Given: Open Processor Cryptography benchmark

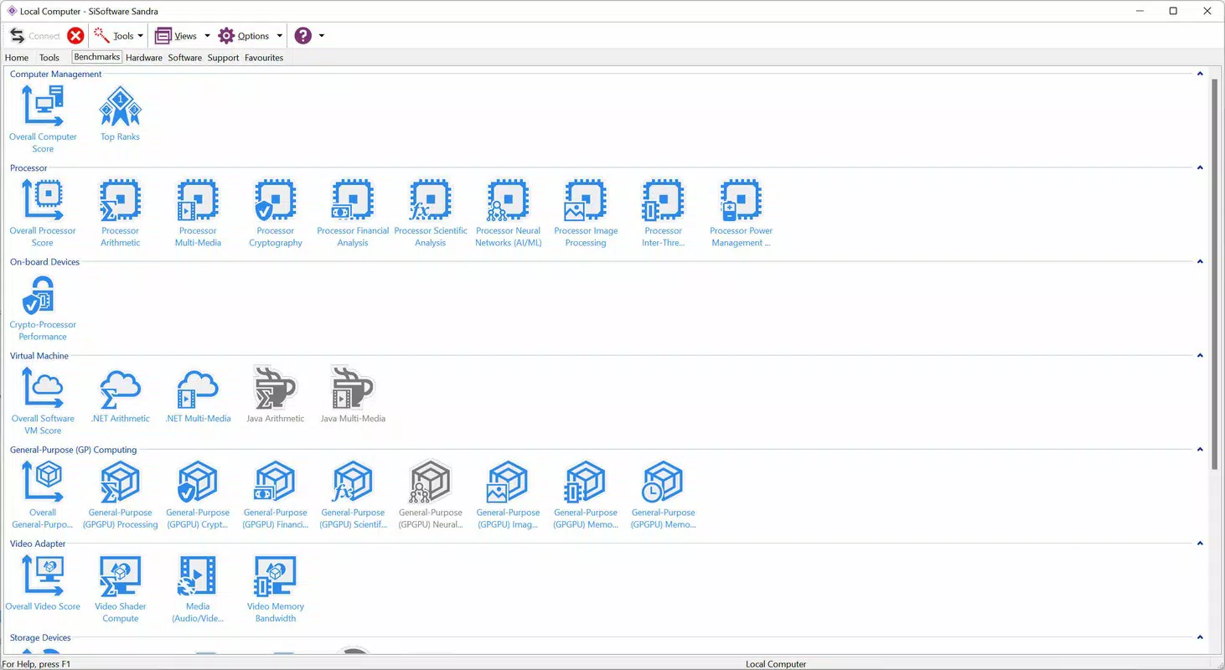Looking at the screenshot, I should tap(276, 213).
